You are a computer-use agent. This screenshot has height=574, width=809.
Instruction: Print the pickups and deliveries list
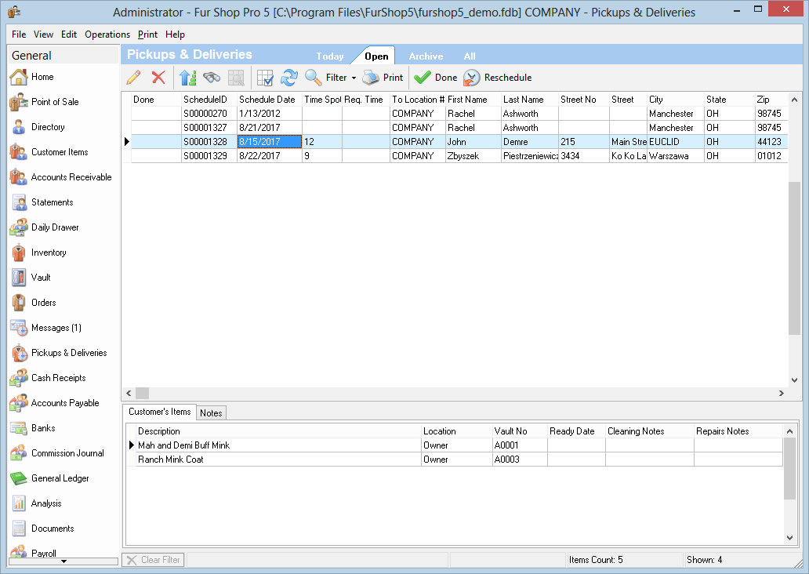point(383,78)
